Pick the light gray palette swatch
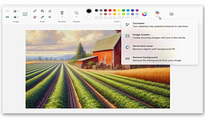This screenshot has width=205, height=119. 101,14
